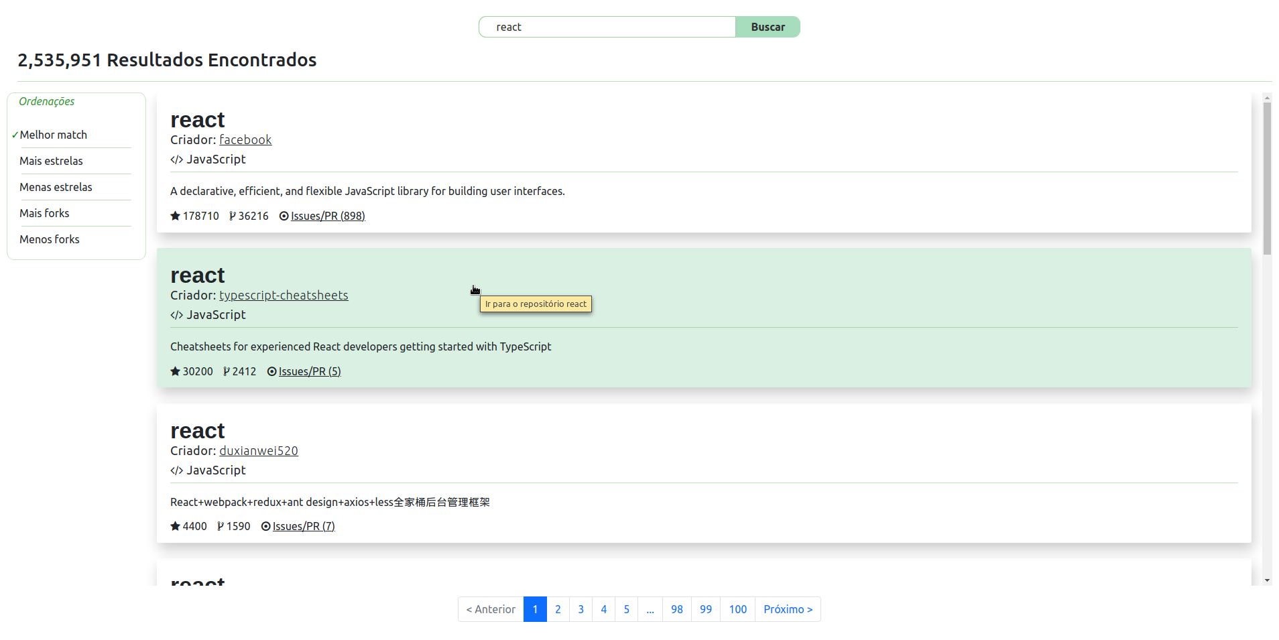
Task: Open typescript-cheatsheets creator link
Action: tap(284, 295)
